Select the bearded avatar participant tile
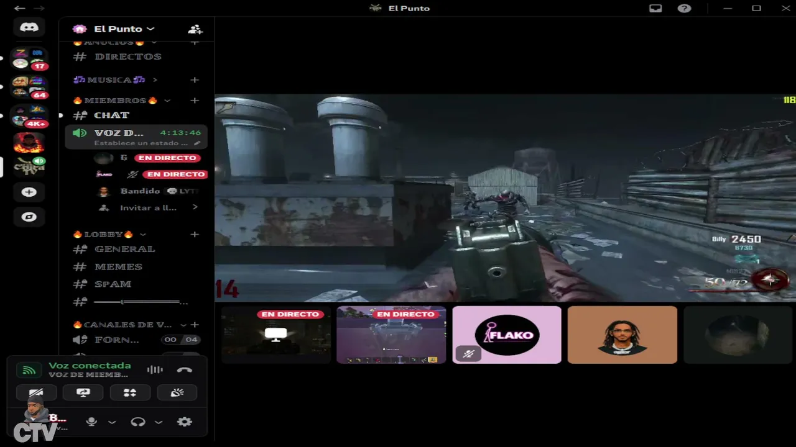Image resolution: width=796 pixels, height=447 pixels. click(622, 335)
